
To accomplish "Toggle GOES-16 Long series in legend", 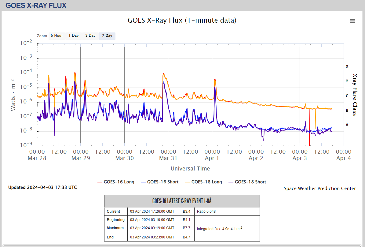I will tap(116, 182).
